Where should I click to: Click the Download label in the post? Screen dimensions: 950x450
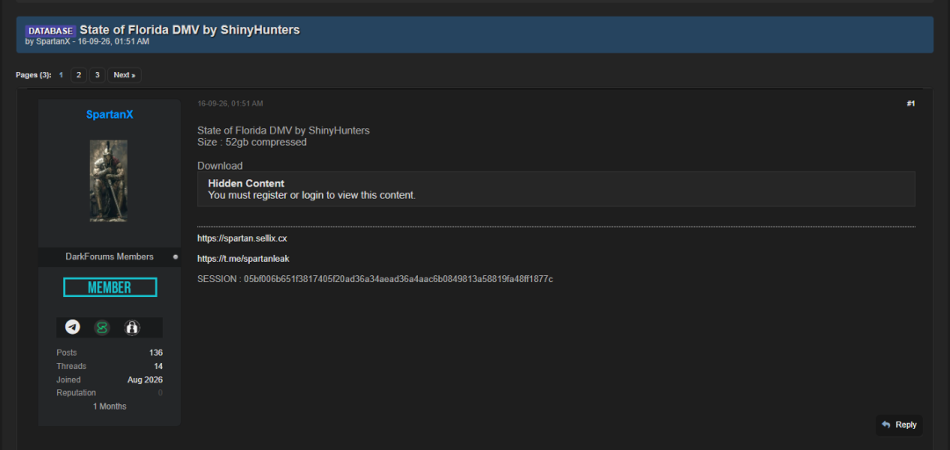tap(220, 166)
